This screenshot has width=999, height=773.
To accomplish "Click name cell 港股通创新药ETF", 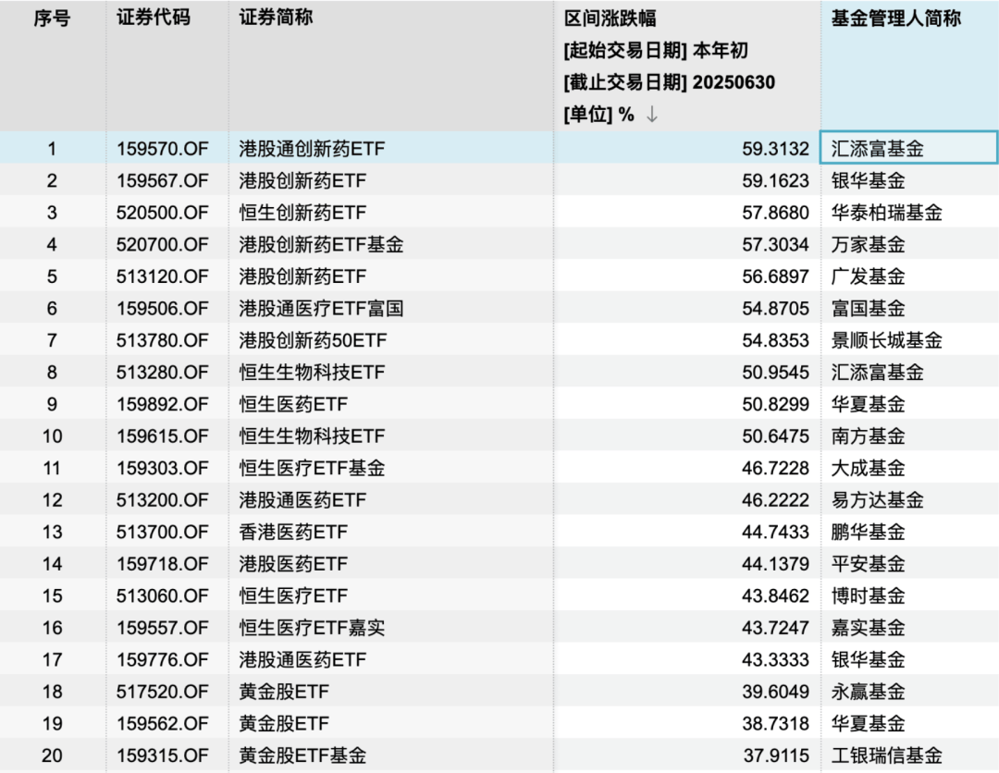I will tap(313, 148).
